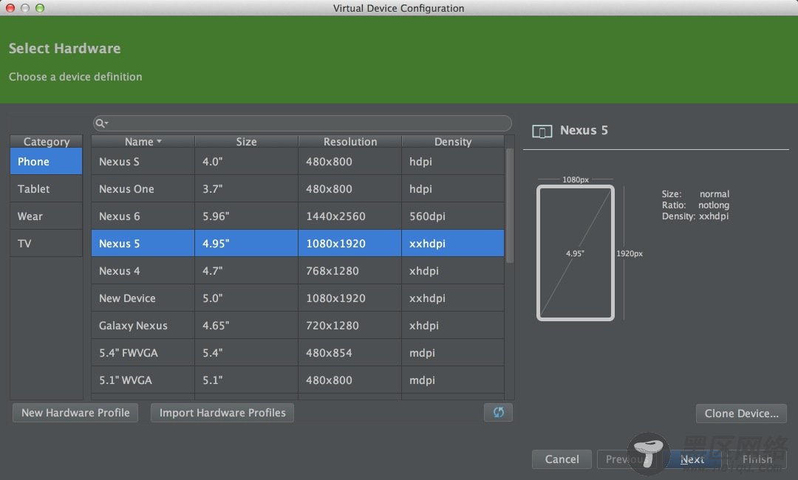Select the Nexus 6 row
This screenshot has height=480, width=798.
pos(298,216)
